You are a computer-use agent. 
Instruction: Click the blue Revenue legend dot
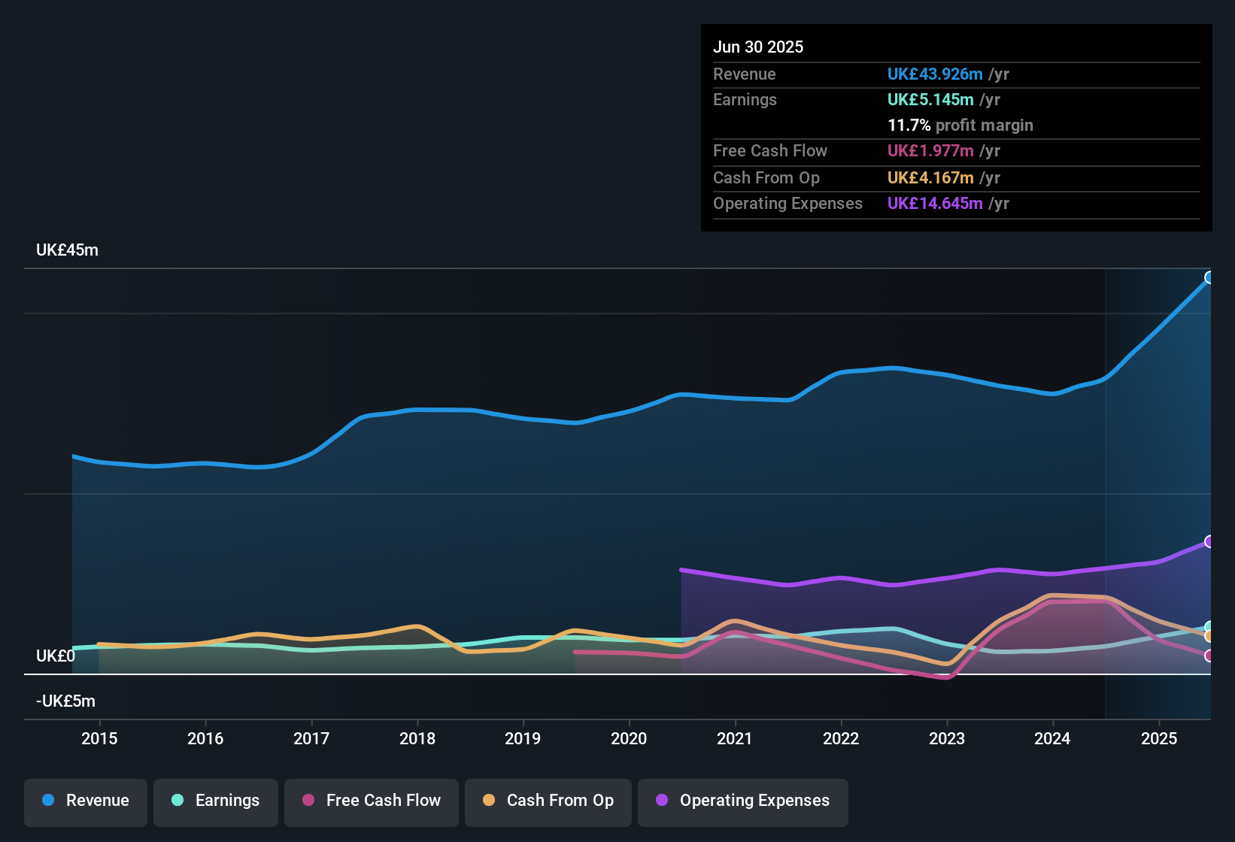[48, 801]
